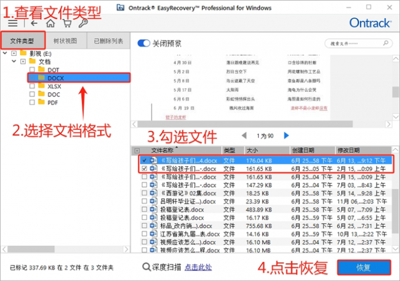Select the DOT folder in tree

(x=54, y=70)
